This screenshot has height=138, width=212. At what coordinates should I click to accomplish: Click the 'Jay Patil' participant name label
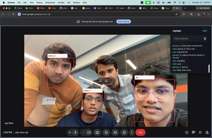coord(9,123)
